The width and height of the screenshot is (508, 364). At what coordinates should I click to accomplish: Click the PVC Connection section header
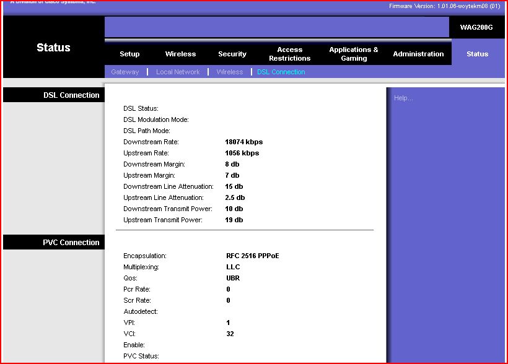pos(71,242)
